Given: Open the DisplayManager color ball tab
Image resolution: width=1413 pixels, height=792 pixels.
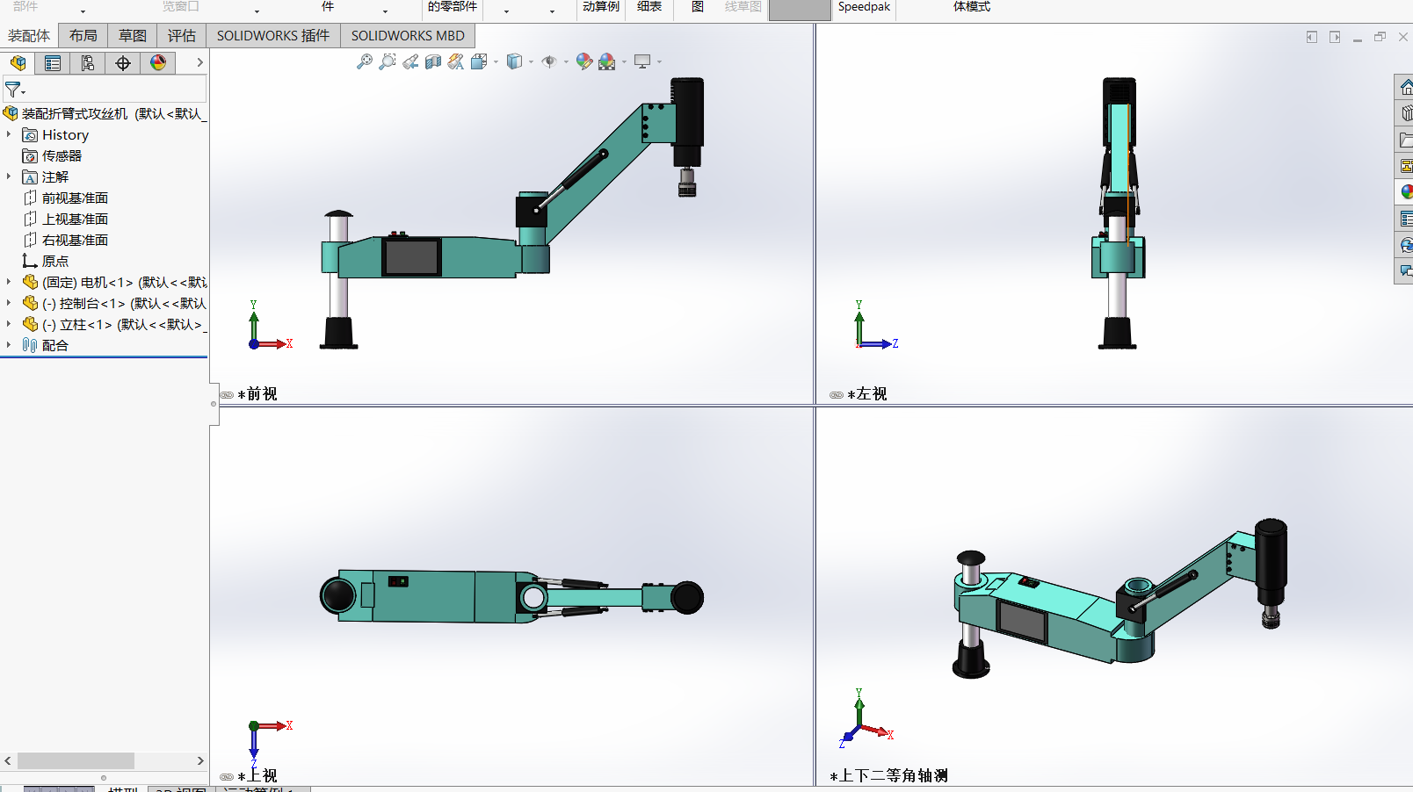Looking at the screenshot, I should pyautogui.click(x=158, y=63).
